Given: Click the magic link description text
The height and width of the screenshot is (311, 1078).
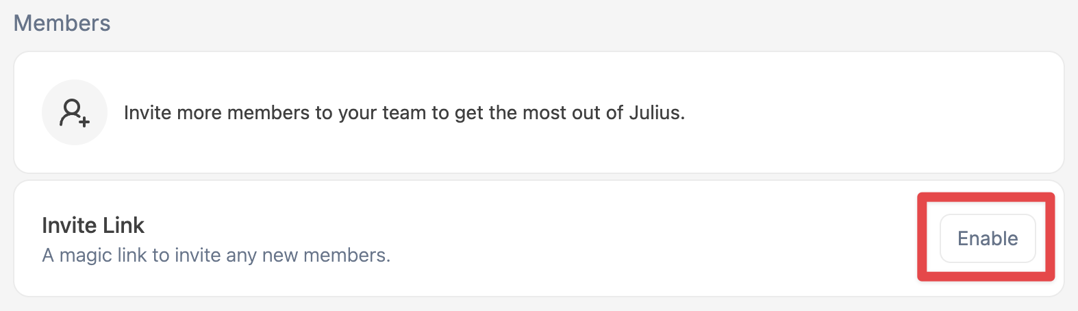Looking at the screenshot, I should (216, 256).
